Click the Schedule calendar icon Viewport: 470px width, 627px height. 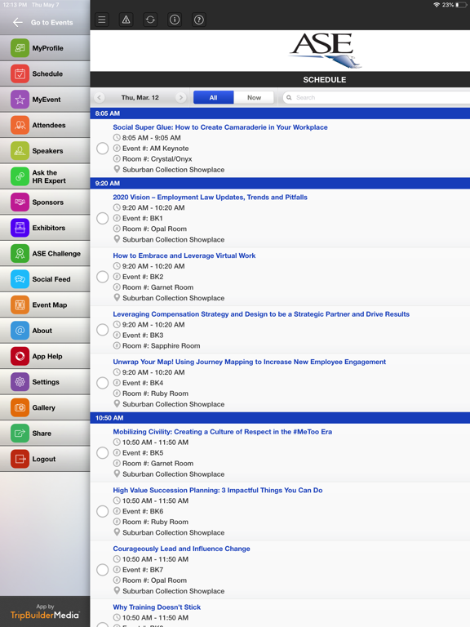click(x=20, y=73)
